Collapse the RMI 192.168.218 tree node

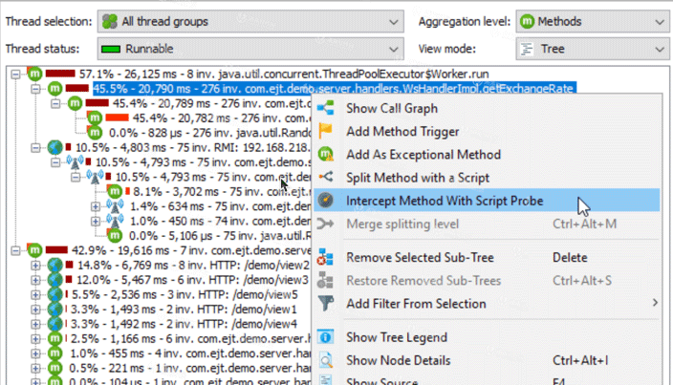click(x=36, y=148)
